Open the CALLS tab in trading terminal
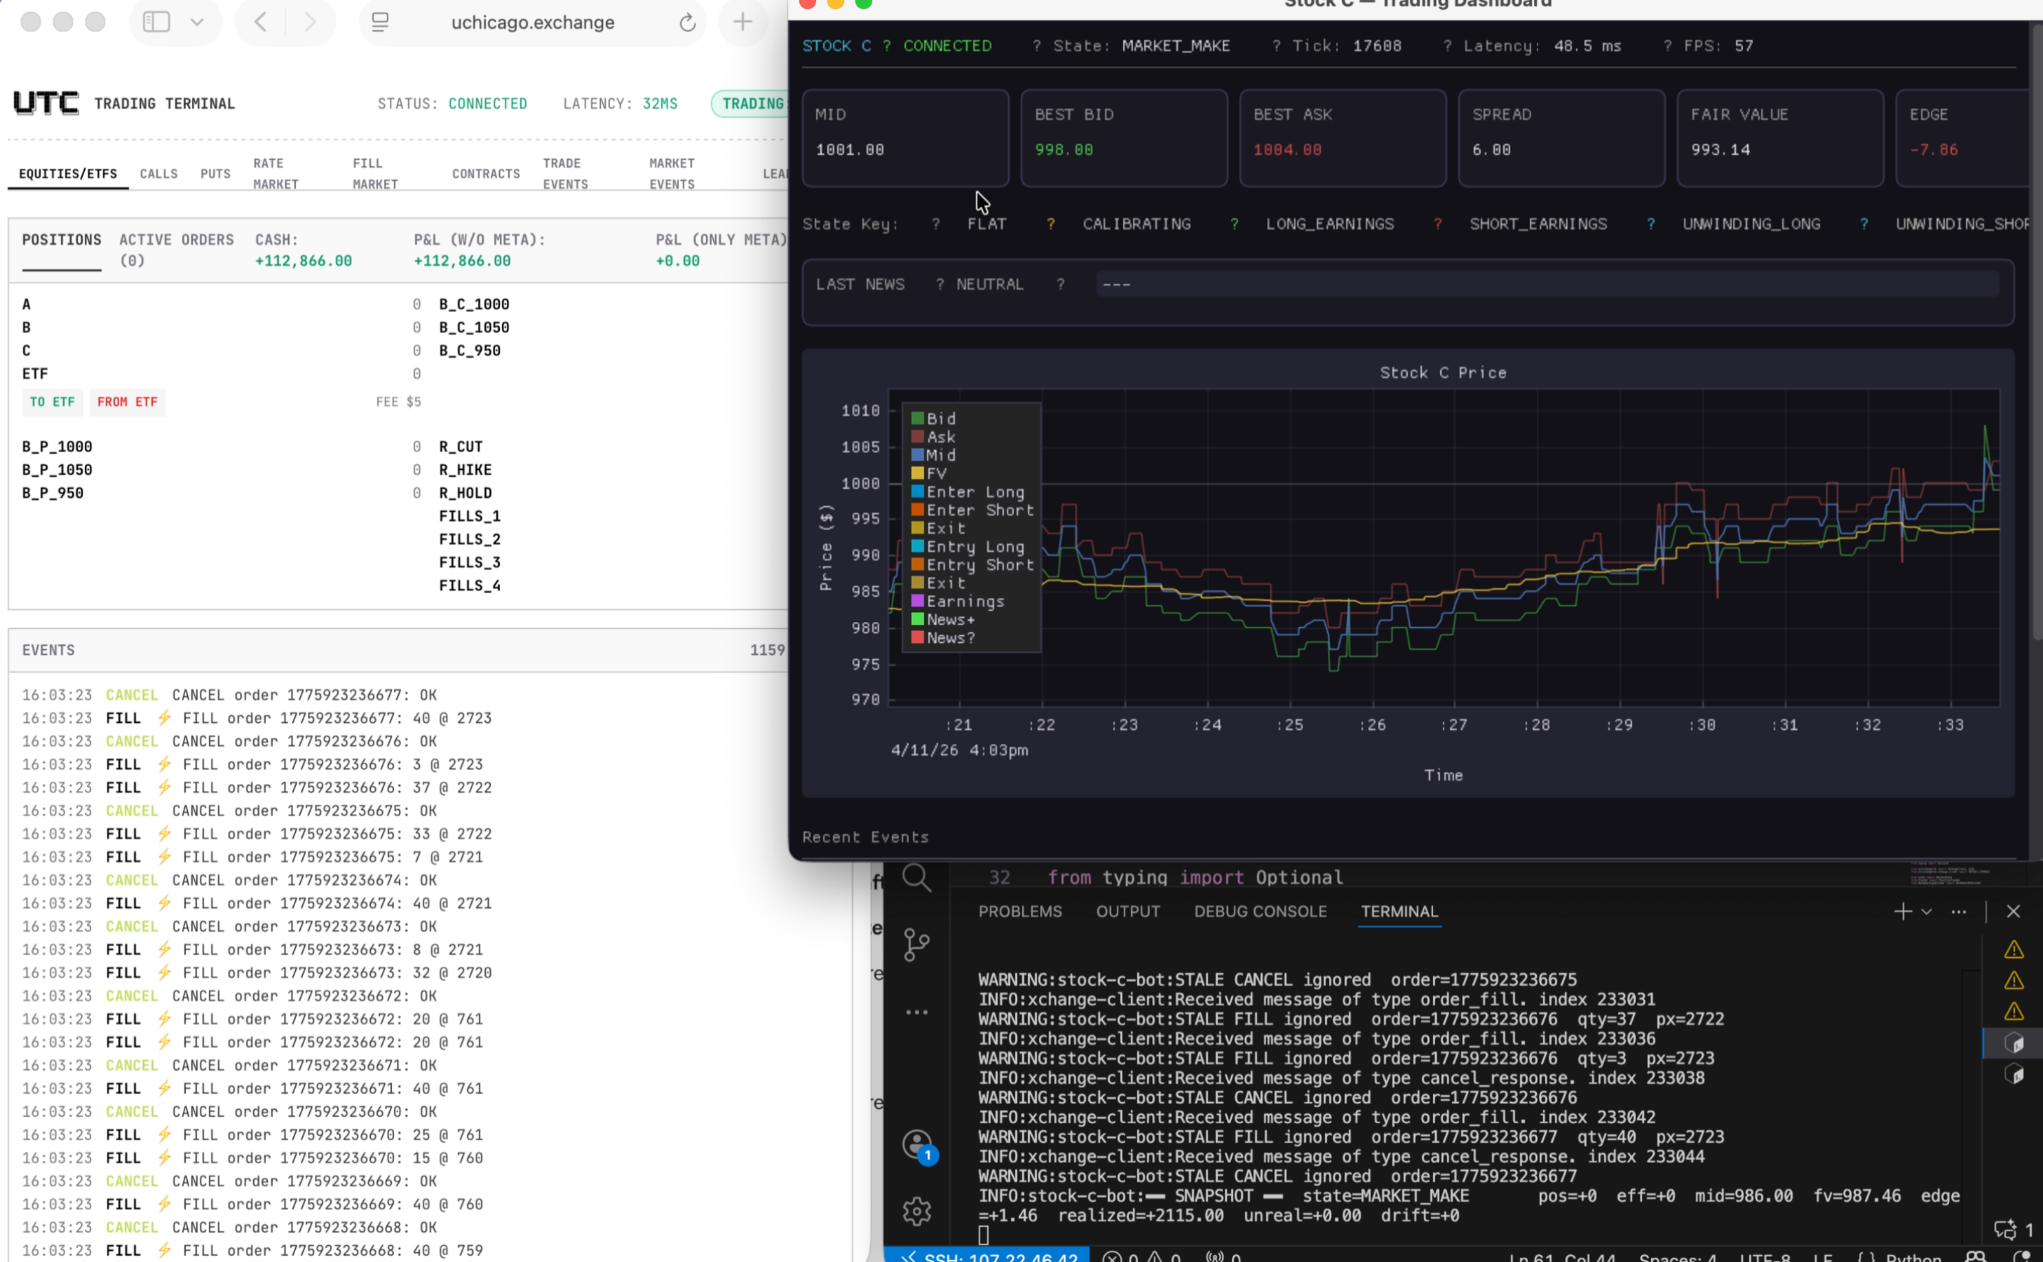This screenshot has width=2043, height=1262. click(x=158, y=174)
